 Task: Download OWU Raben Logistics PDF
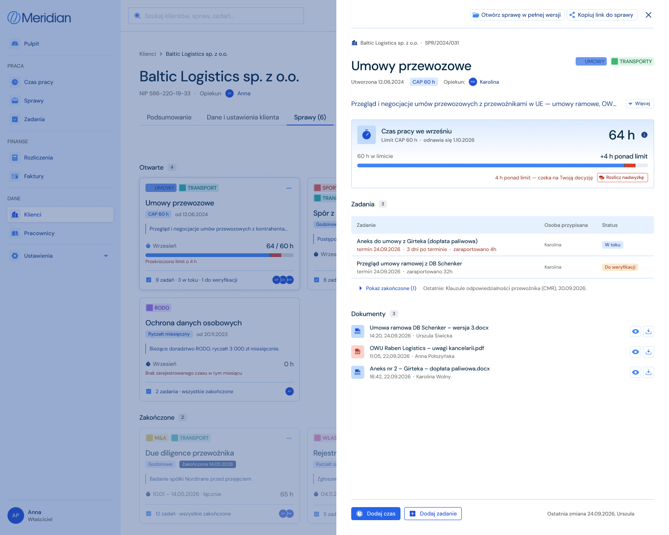649,352
